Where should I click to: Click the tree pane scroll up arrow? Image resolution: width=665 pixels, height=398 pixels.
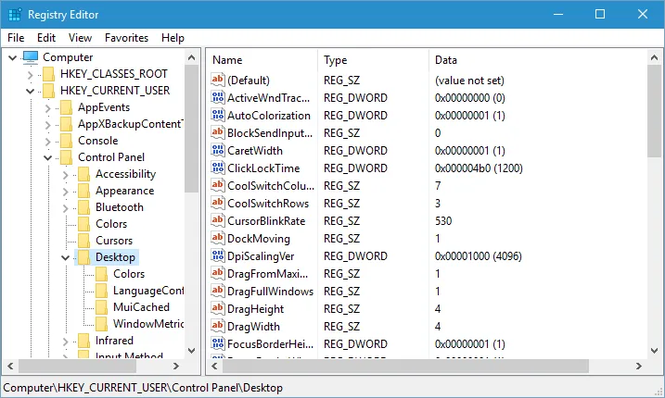coord(191,57)
